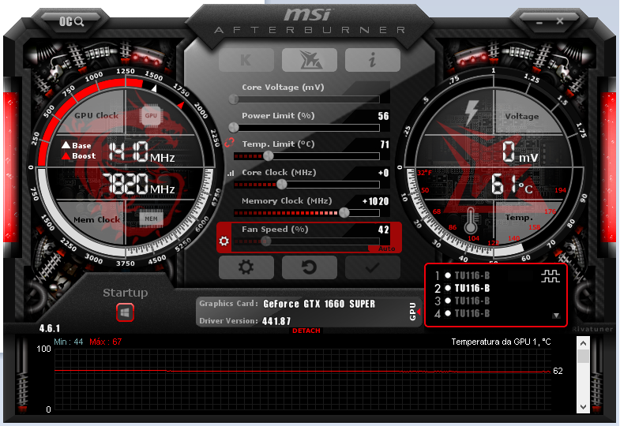Adjust the Power Limit slider handle
Image resolution: width=620 pixels, height=426 pixels.
(234, 128)
